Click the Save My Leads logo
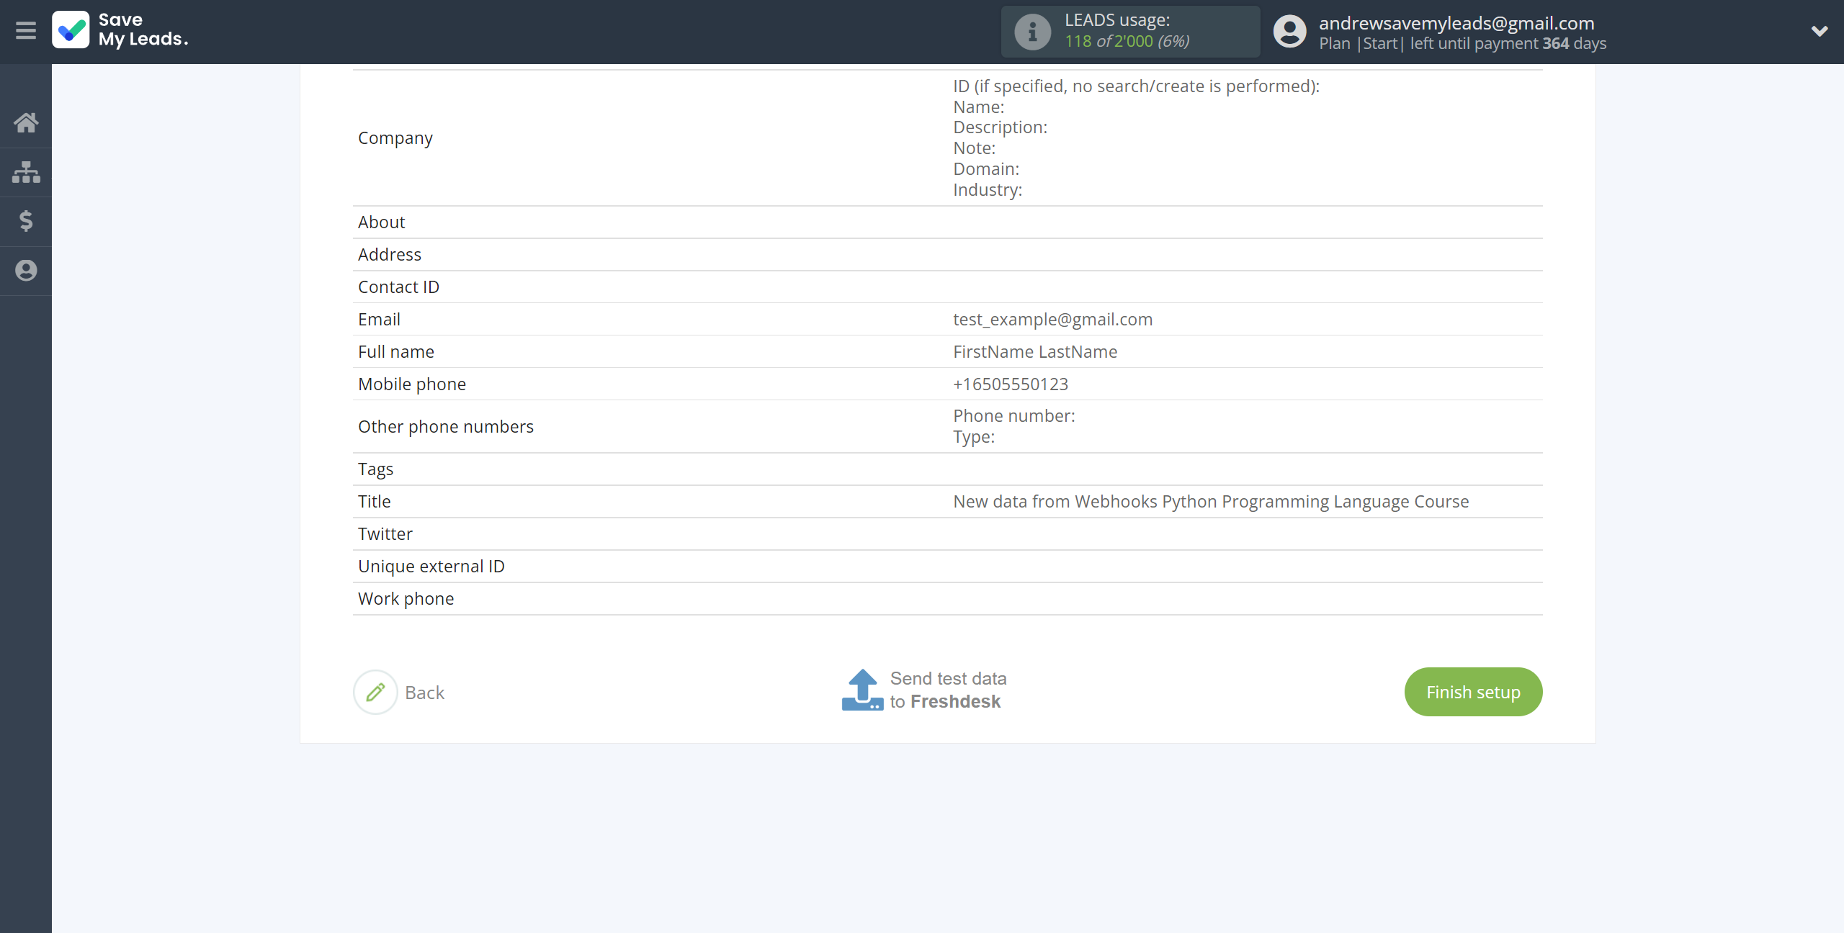Image resolution: width=1844 pixels, height=933 pixels. tap(120, 30)
